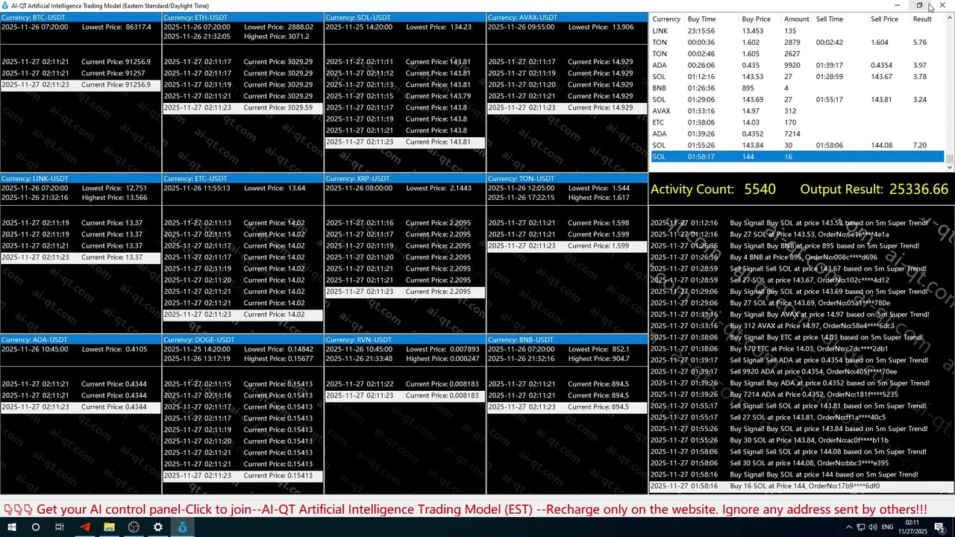The width and height of the screenshot is (955, 537).
Task: Select the Currency: ADA-USDT panel header
Action: 81,339
